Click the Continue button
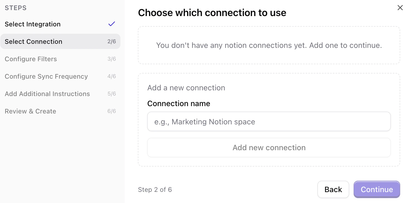Viewport: 407px width, 203px height. pyautogui.click(x=377, y=189)
